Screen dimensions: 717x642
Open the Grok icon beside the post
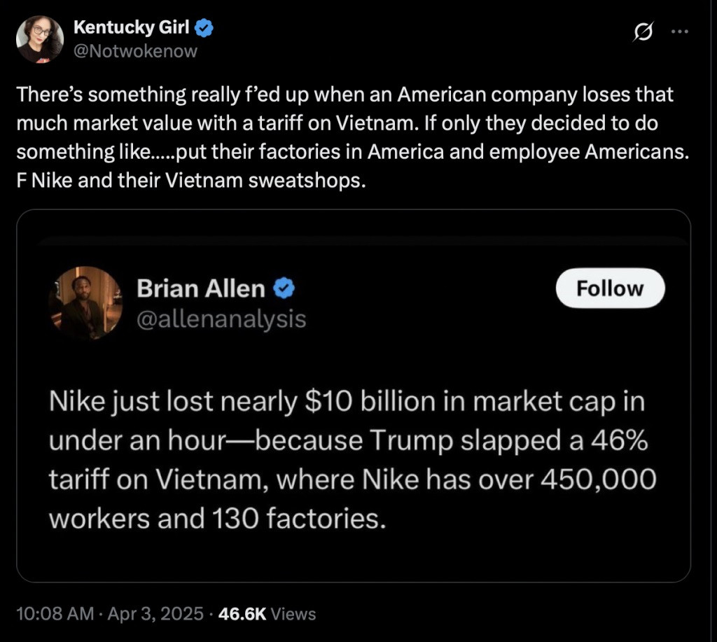point(644,32)
